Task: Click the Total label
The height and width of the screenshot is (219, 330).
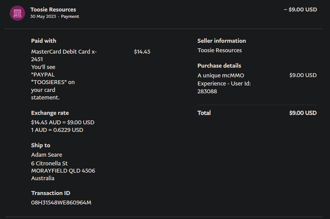Action: click(204, 113)
